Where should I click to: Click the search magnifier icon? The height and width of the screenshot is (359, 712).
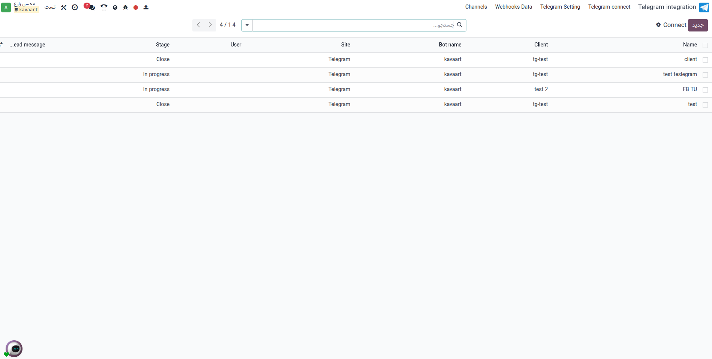click(460, 25)
